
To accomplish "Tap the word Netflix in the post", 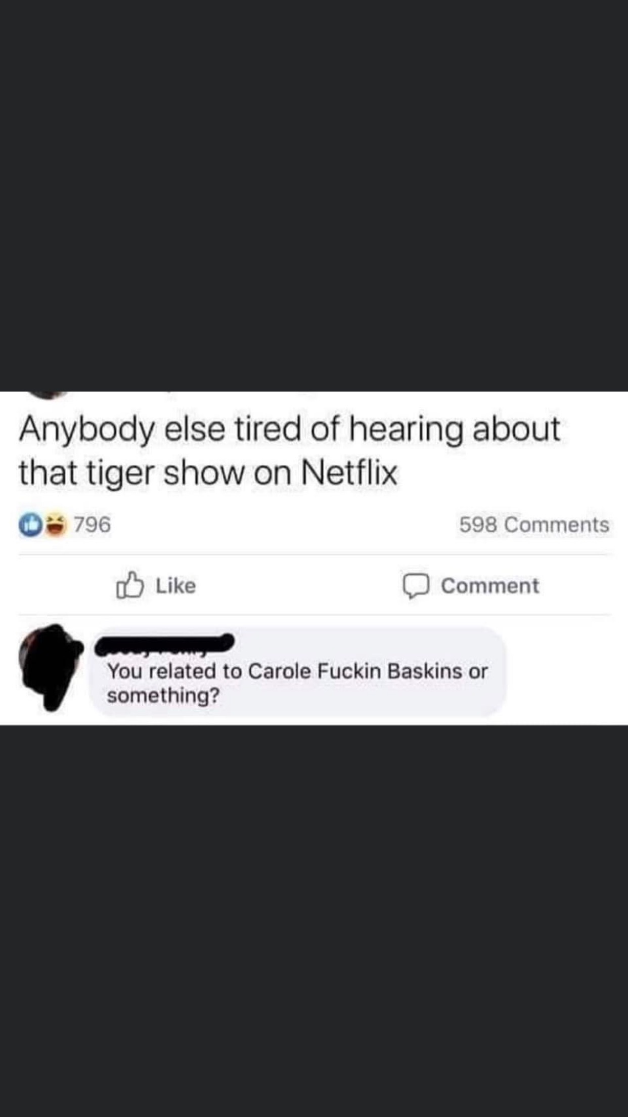I will pyautogui.click(x=349, y=473).
